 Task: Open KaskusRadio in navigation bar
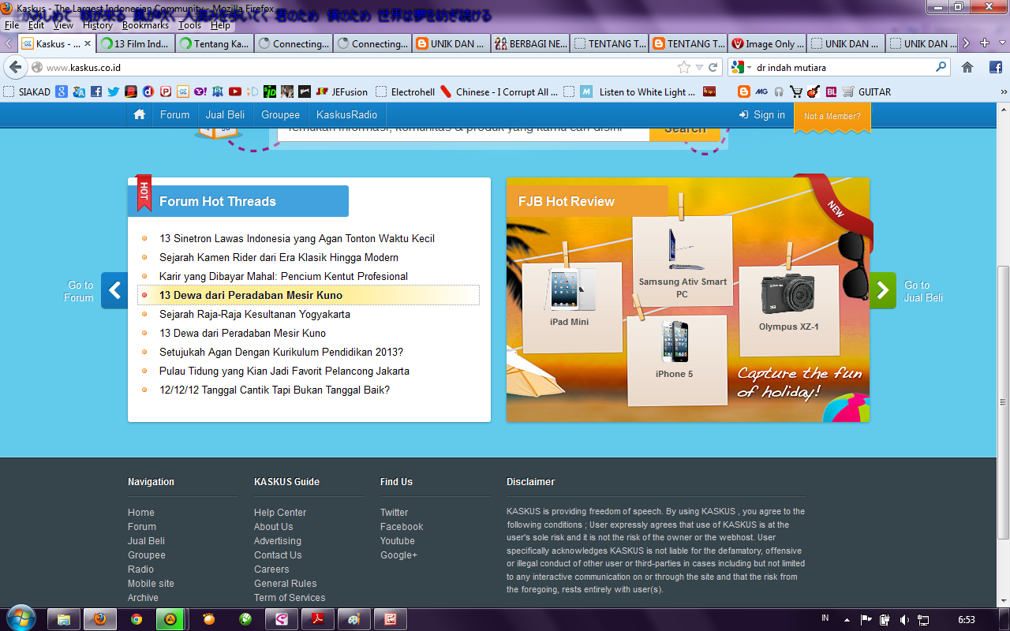click(x=347, y=114)
